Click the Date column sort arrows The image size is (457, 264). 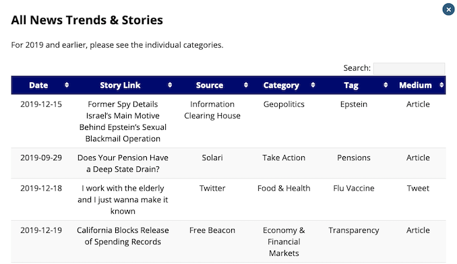pos(67,85)
